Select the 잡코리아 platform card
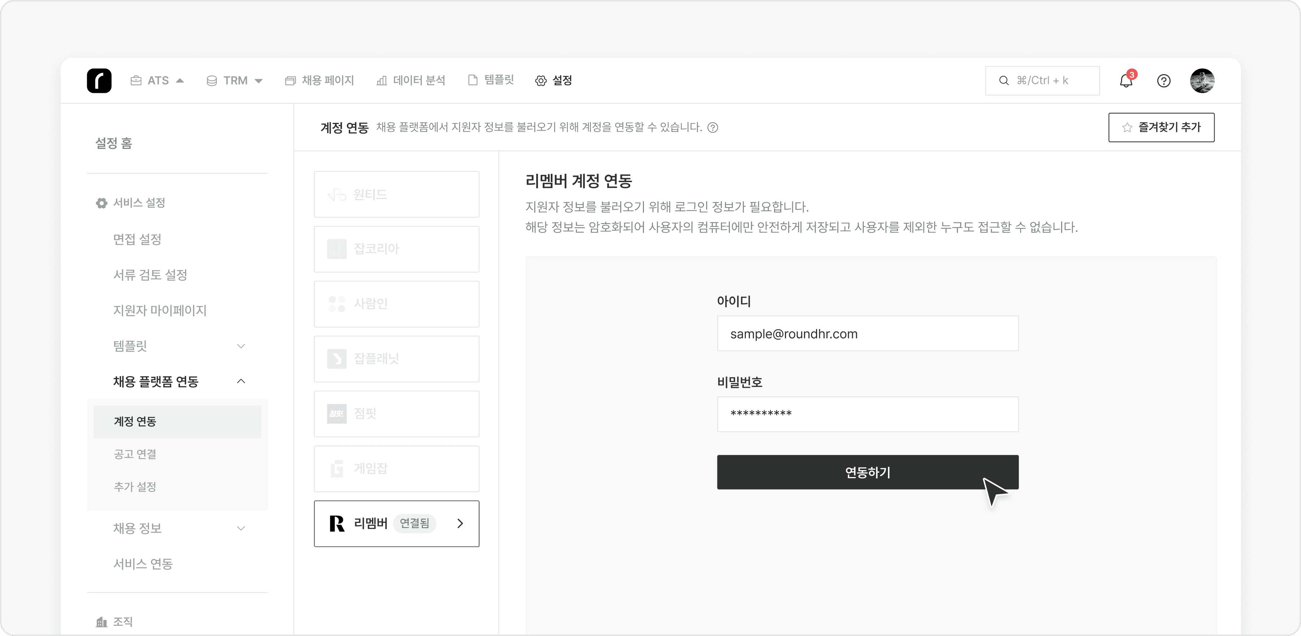Screen dimensions: 1301x636 tap(396, 249)
